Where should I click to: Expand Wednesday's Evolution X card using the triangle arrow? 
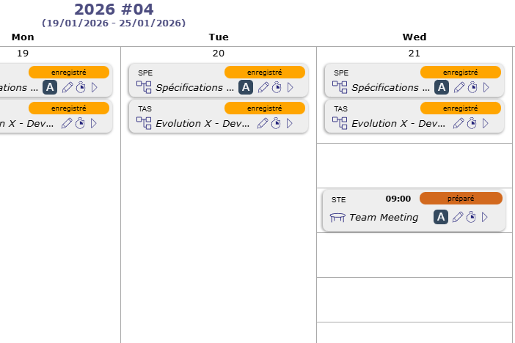click(x=486, y=123)
